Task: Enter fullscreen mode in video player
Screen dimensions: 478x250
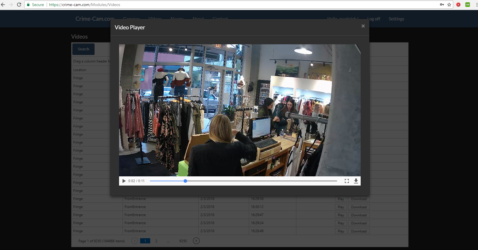Action: pos(347,181)
